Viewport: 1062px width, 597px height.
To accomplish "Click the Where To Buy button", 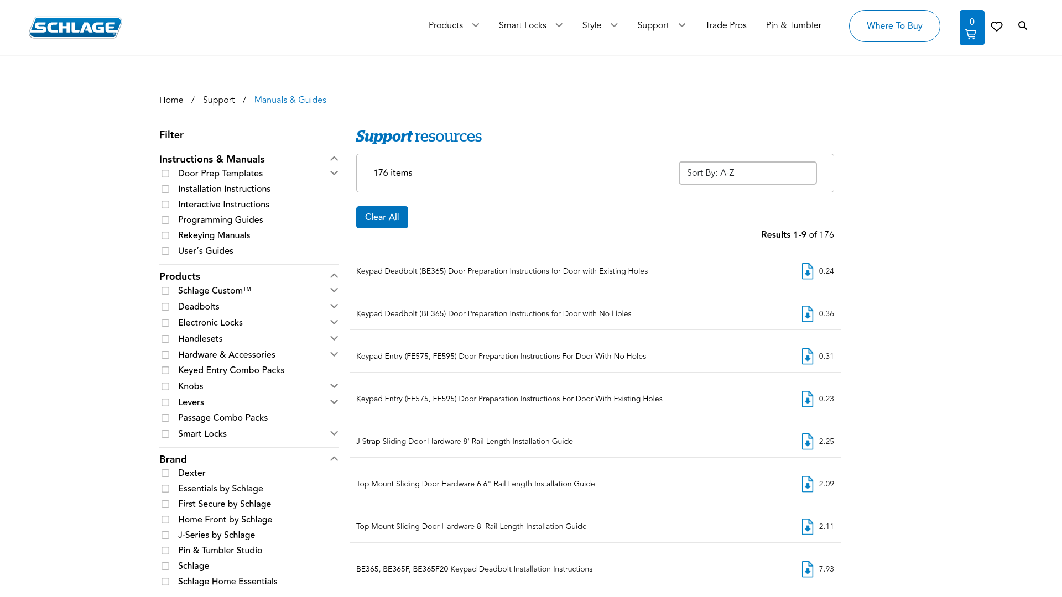I will point(894,26).
